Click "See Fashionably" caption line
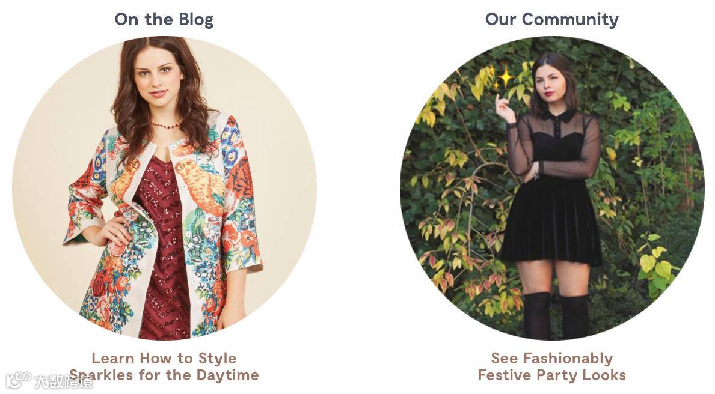Image resolution: width=715 pixels, height=394 pixels. point(552,359)
